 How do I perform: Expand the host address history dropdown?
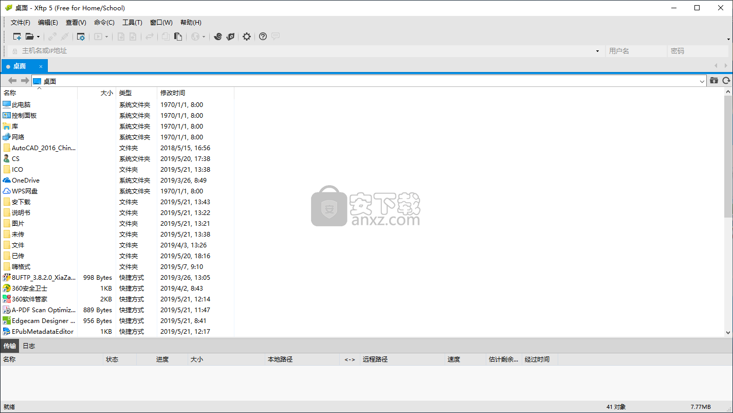coord(597,51)
